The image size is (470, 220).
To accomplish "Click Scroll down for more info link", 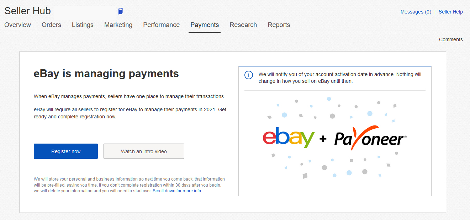I will (x=177, y=191).
